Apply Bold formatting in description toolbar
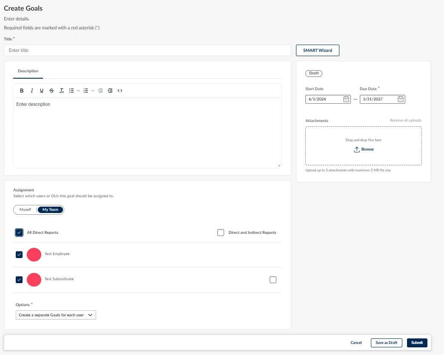Screen dimensions: 444x355 22,91
